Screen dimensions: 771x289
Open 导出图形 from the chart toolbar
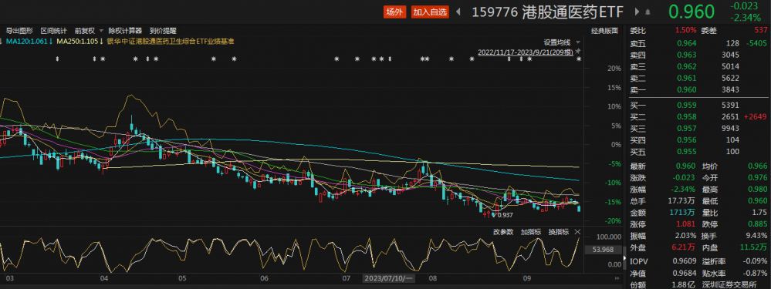19,30
